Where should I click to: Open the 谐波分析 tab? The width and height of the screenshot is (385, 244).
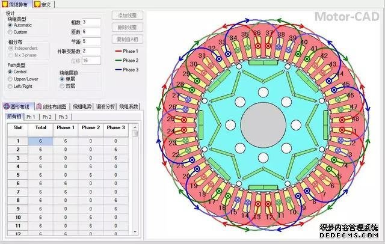(106, 106)
